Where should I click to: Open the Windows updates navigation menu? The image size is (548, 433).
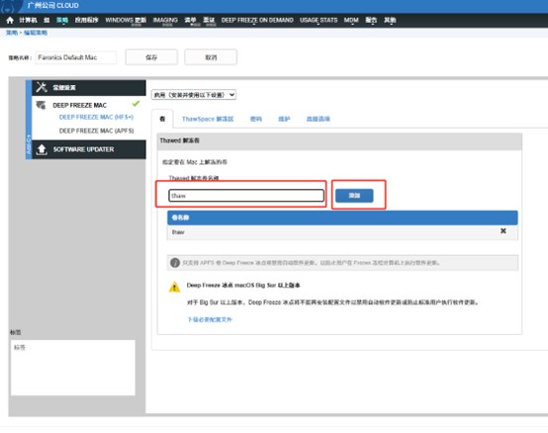click(126, 20)
